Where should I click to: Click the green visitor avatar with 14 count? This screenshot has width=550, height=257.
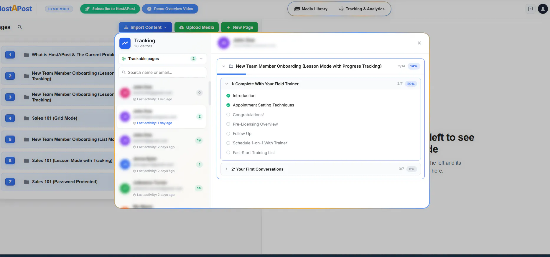coord(125,188)
